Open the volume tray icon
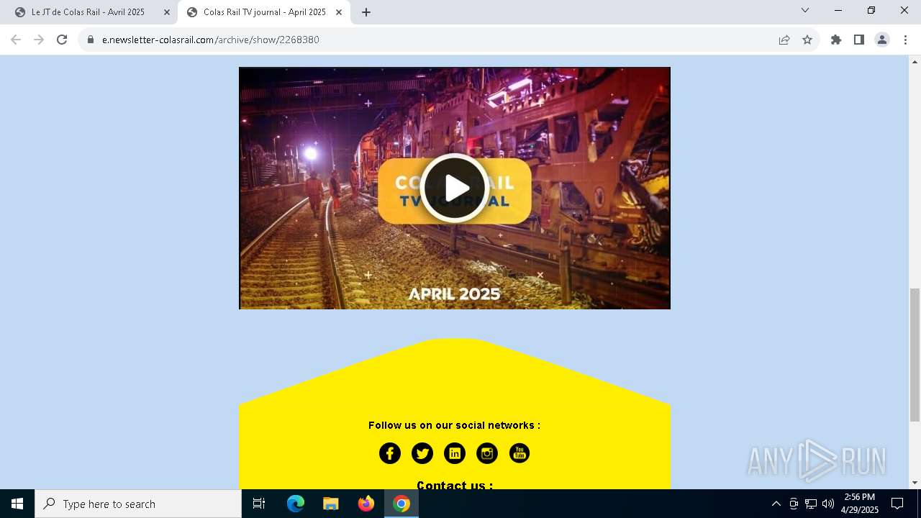 click(828, 504)
